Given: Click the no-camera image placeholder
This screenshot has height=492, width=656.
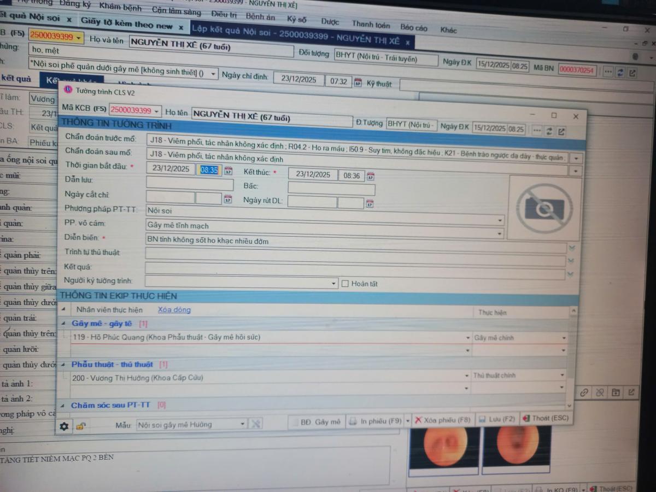Looking at the screenshot, I should coord(543,208).
